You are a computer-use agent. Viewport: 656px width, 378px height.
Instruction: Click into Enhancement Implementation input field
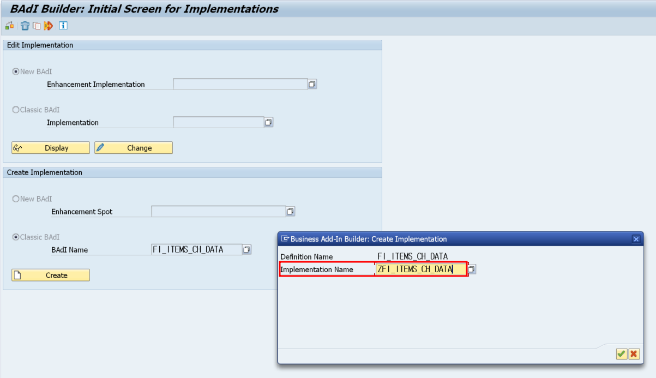[x=240, y=84]
